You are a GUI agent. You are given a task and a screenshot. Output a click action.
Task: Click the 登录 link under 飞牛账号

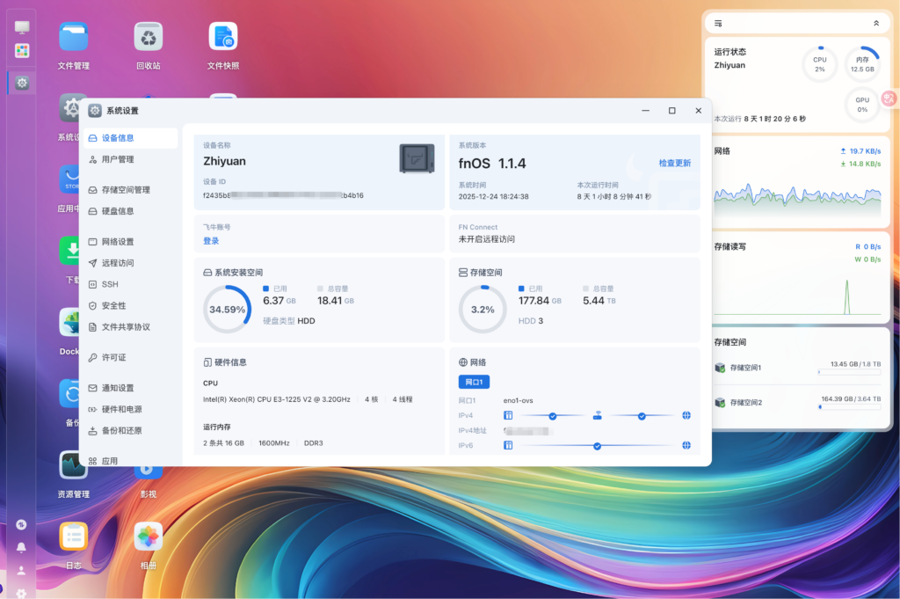click(211, 240)
